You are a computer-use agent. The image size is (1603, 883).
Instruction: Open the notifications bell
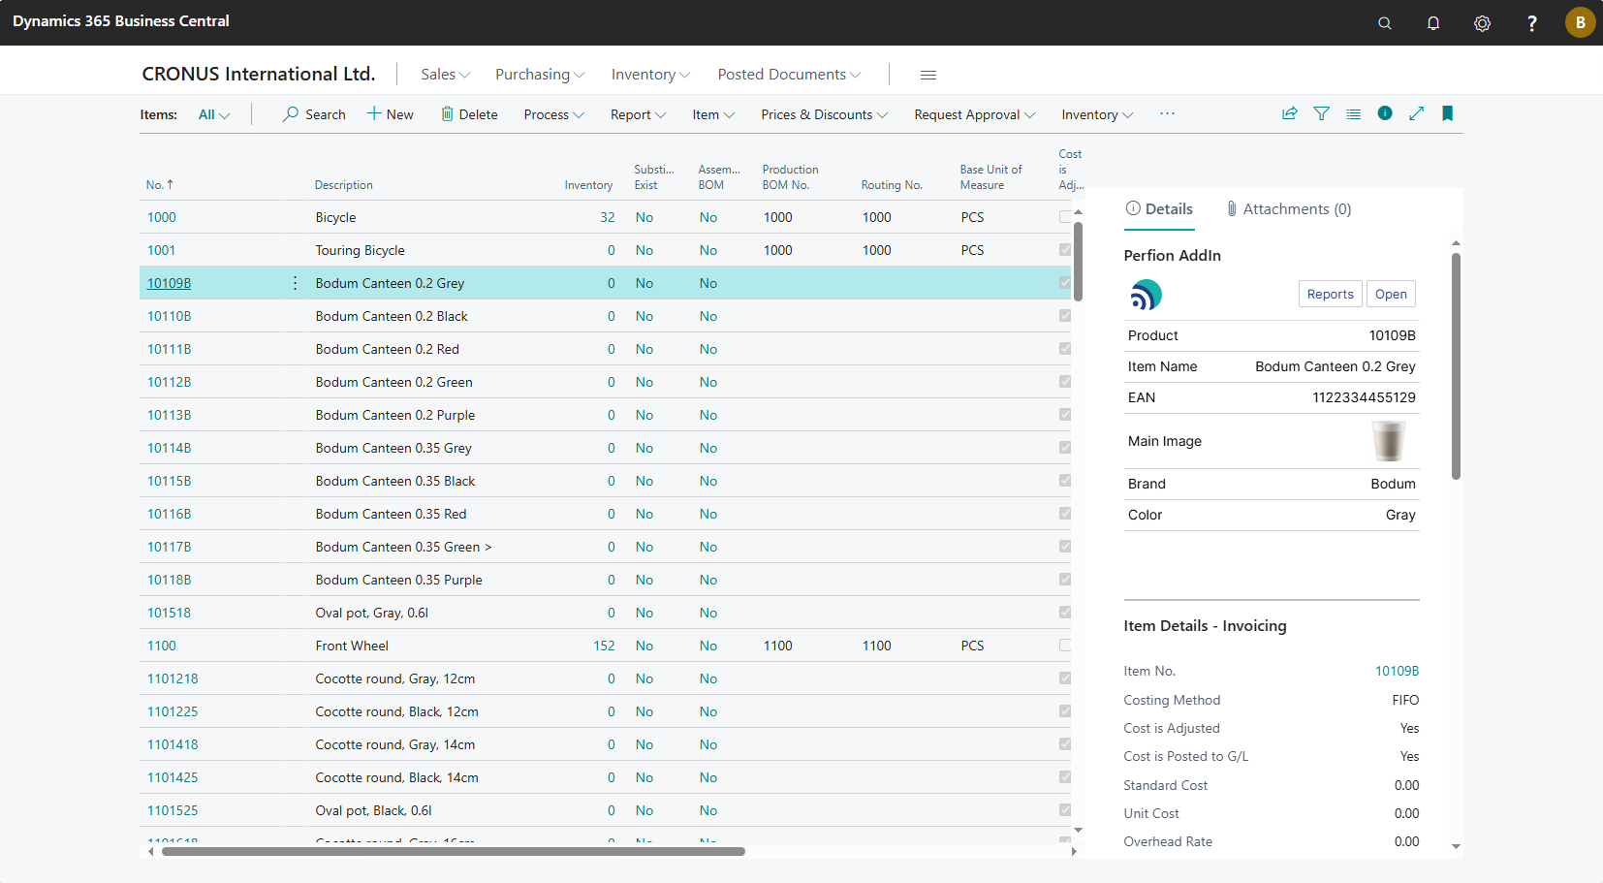click(x=1433, y=23)
